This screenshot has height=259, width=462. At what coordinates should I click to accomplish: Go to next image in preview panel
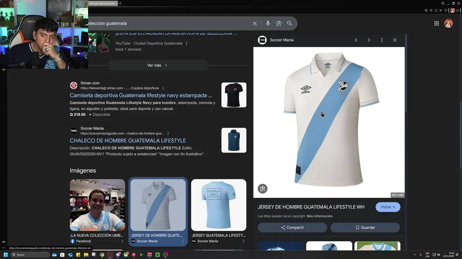point(369,40)
